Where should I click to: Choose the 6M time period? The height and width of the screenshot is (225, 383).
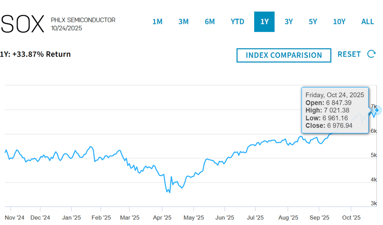210,22
